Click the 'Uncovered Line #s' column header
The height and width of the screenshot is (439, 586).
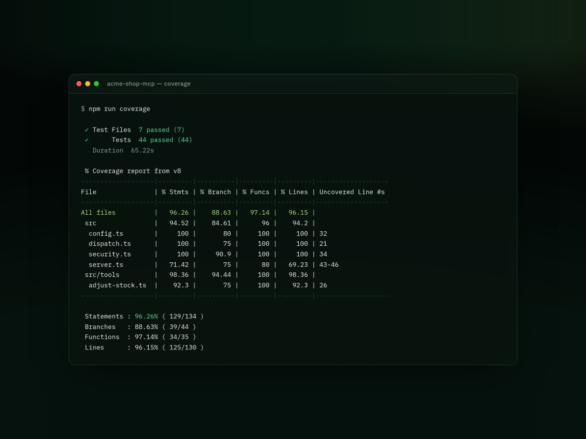pos(352,192)
